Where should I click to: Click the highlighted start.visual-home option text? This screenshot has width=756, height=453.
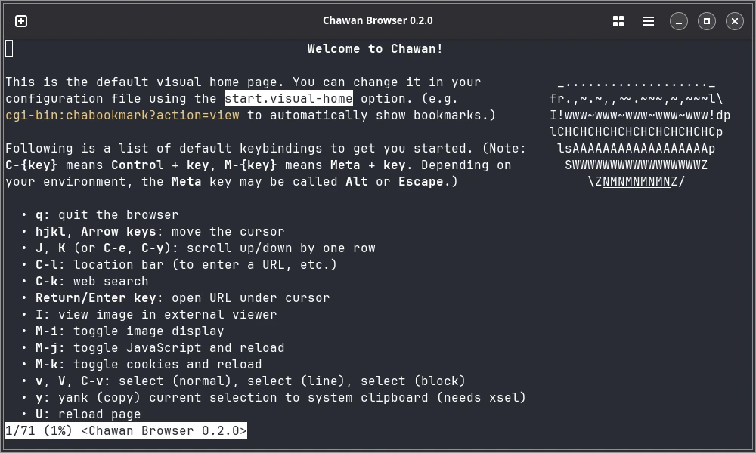tap(289, 98)
